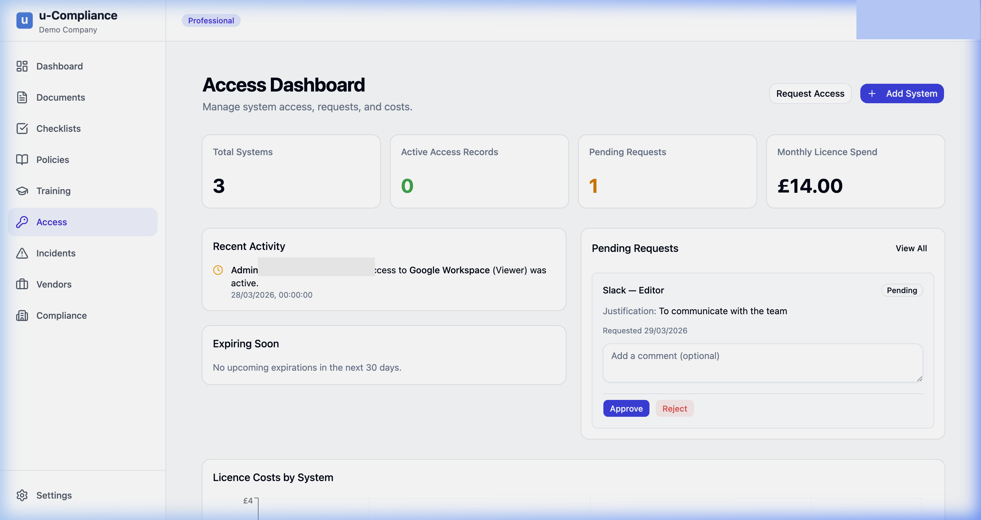Screen dimensions: 981x520
Task: Click the Policies book icon
Action: 22,160
